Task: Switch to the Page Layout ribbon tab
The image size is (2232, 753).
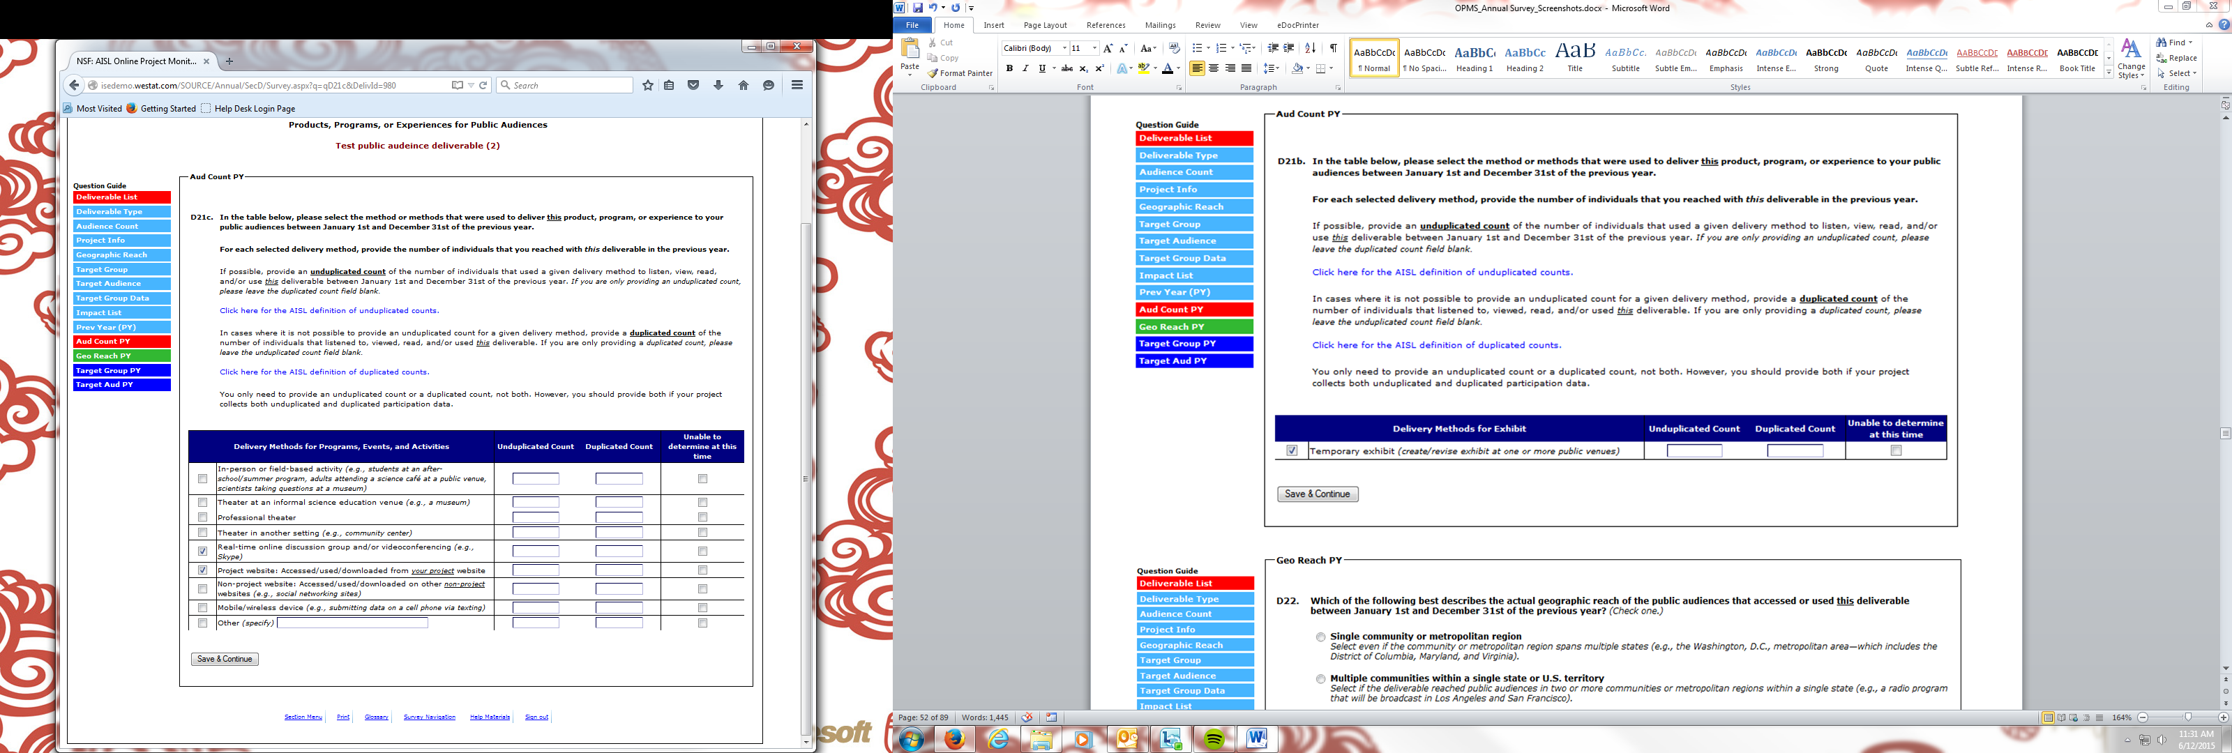Action: [1044, 25]
